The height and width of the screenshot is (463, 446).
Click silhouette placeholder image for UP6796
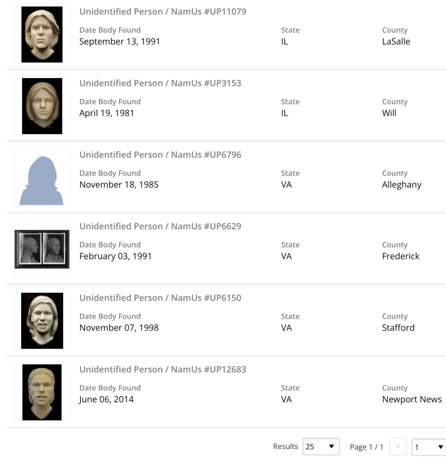coord(42,178)
